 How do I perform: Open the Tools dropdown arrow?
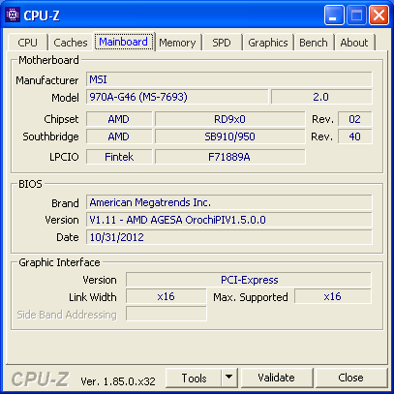[229, 378]
